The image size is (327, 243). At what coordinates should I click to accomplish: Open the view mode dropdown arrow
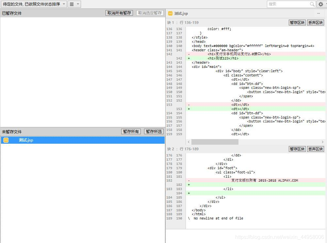[78, 4]
